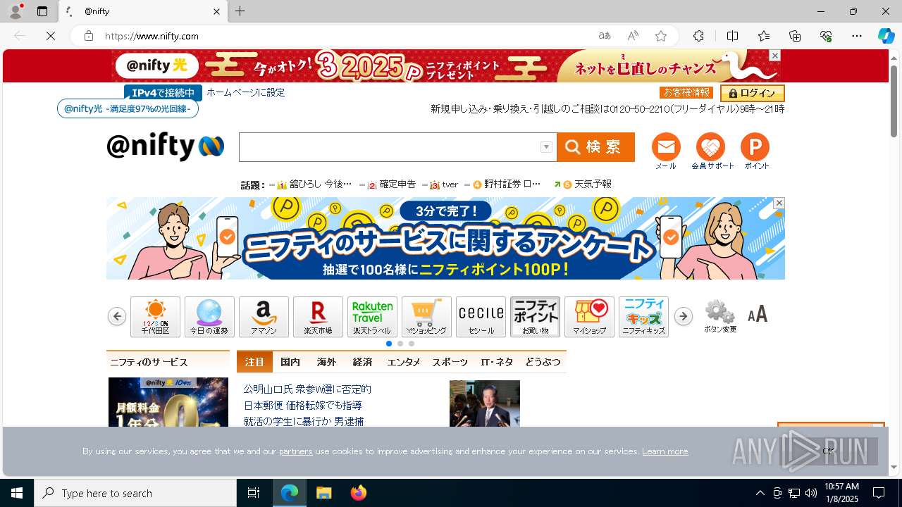
Task: Select the second carousel page dot
Action: pyautogui.click(x=400, y=344)
